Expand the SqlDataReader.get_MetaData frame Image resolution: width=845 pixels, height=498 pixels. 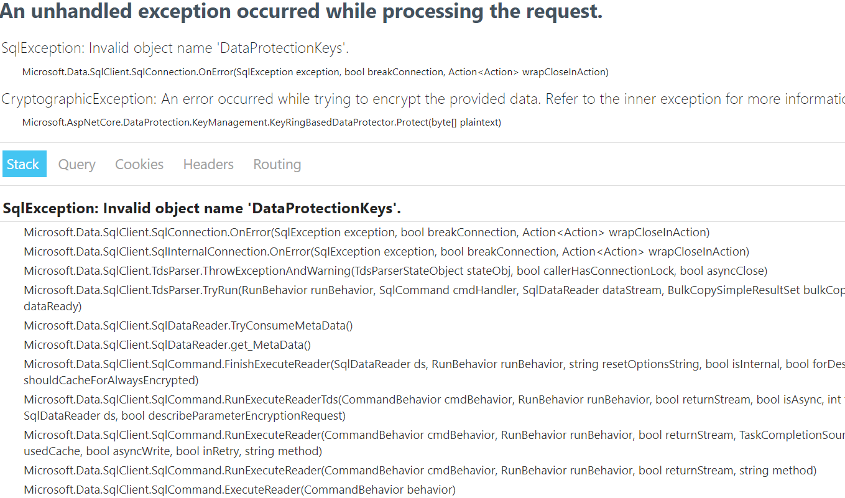[166, 344]
